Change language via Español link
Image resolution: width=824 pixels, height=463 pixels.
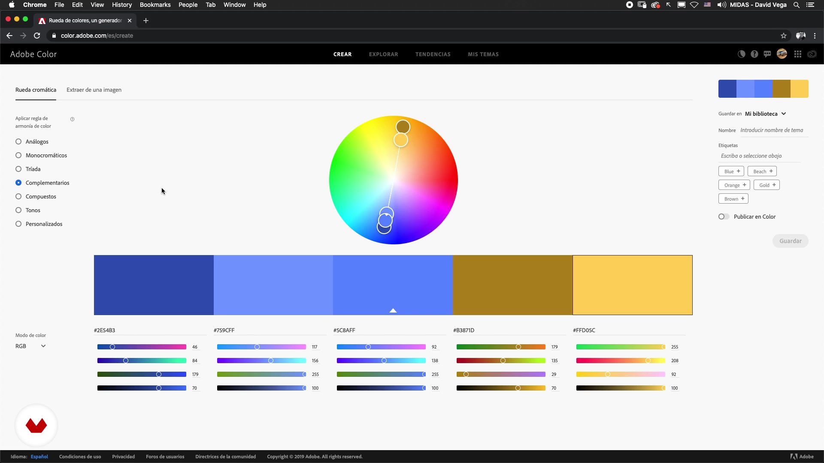[x=39, y=457]
